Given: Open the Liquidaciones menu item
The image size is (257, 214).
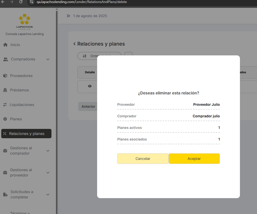Looking at the screenshot, I should (22, 105).
